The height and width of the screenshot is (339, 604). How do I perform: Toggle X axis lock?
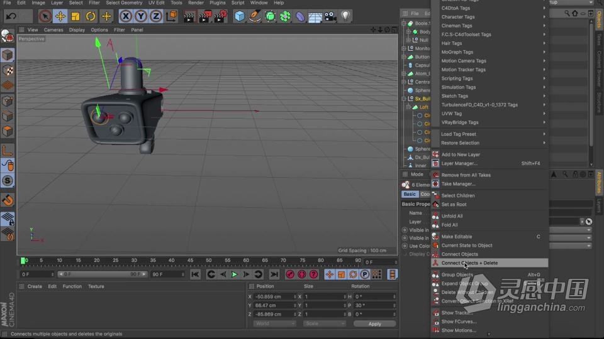(126, 16)
